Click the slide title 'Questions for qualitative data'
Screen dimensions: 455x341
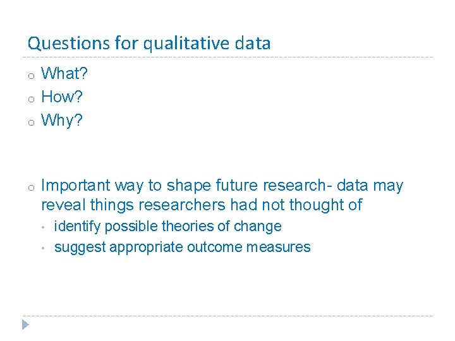(x=149, y=43)
